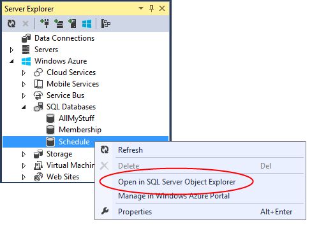Select the Servers tree item
The height and width of the screenshot is (229, 319).
click(x=46, y=50)
